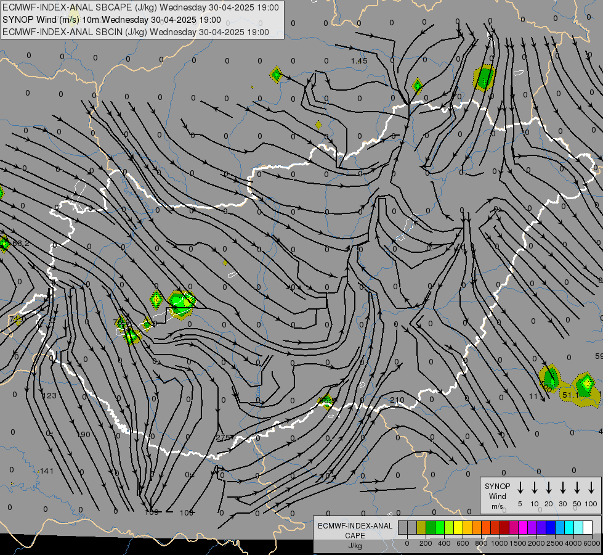Click the 30 m/s wind arrow
This screenshot has width=603, height=555.
point(562,488)
